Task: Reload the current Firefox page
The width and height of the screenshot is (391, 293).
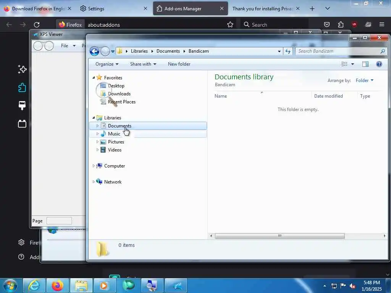Action: (x=37, y=25)
